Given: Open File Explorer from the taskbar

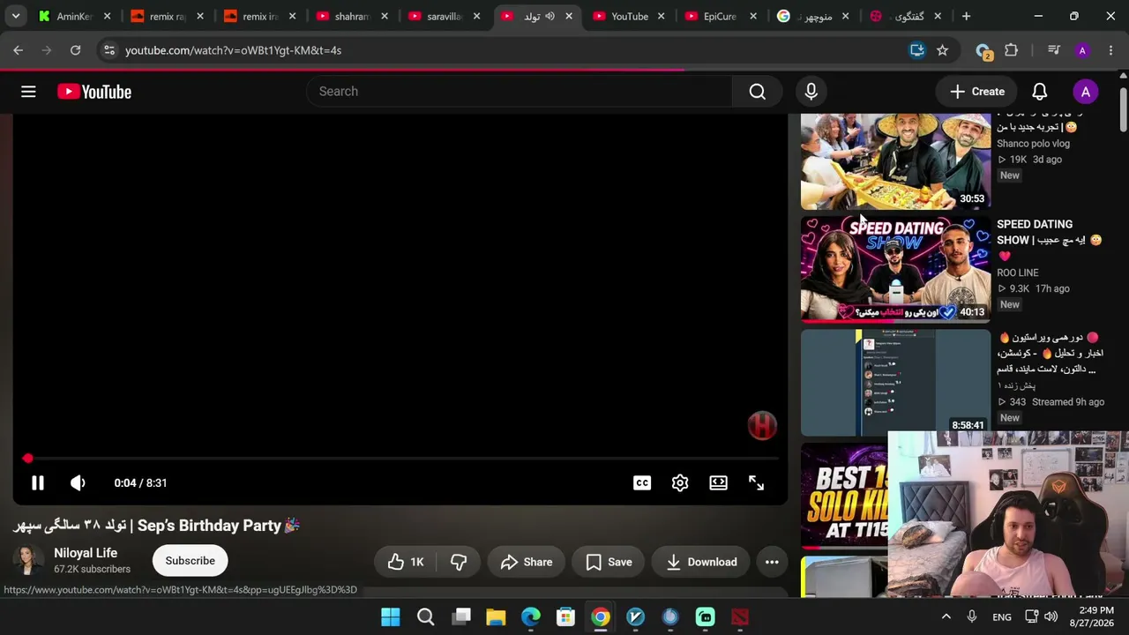Looking at the screenshot, I should click(496, 616).
